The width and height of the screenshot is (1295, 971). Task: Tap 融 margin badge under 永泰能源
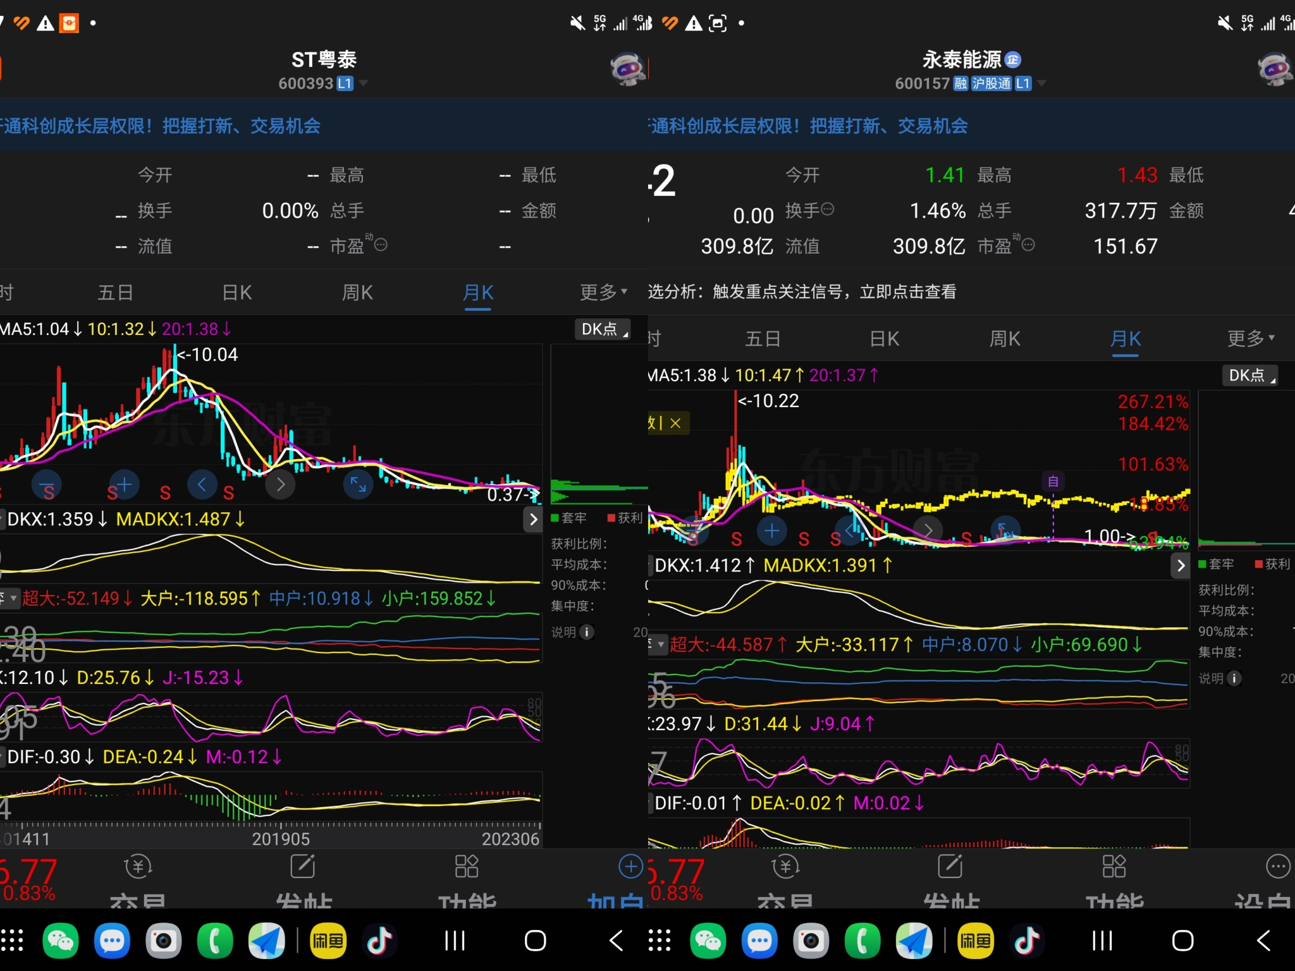coord(961,83)
